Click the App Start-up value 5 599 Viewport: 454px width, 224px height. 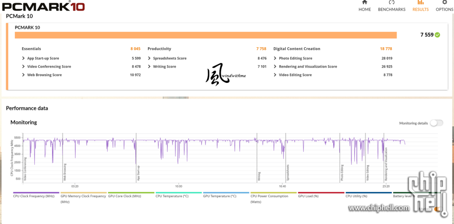[136, 58]
